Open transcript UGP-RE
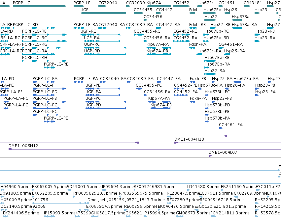Viewport: 281px width, 218px height. click(x=88, y=31)
